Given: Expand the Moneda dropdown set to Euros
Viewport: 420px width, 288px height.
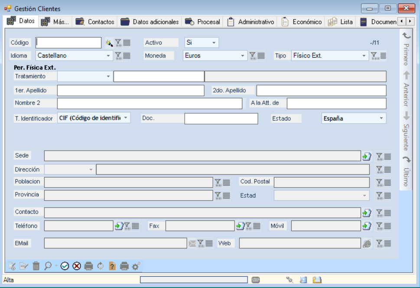Looking at the screenshot, I should pos(243,56).
